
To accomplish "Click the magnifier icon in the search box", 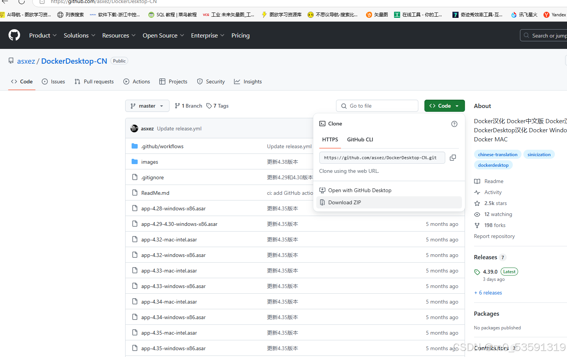I will (x=526, y=35).
